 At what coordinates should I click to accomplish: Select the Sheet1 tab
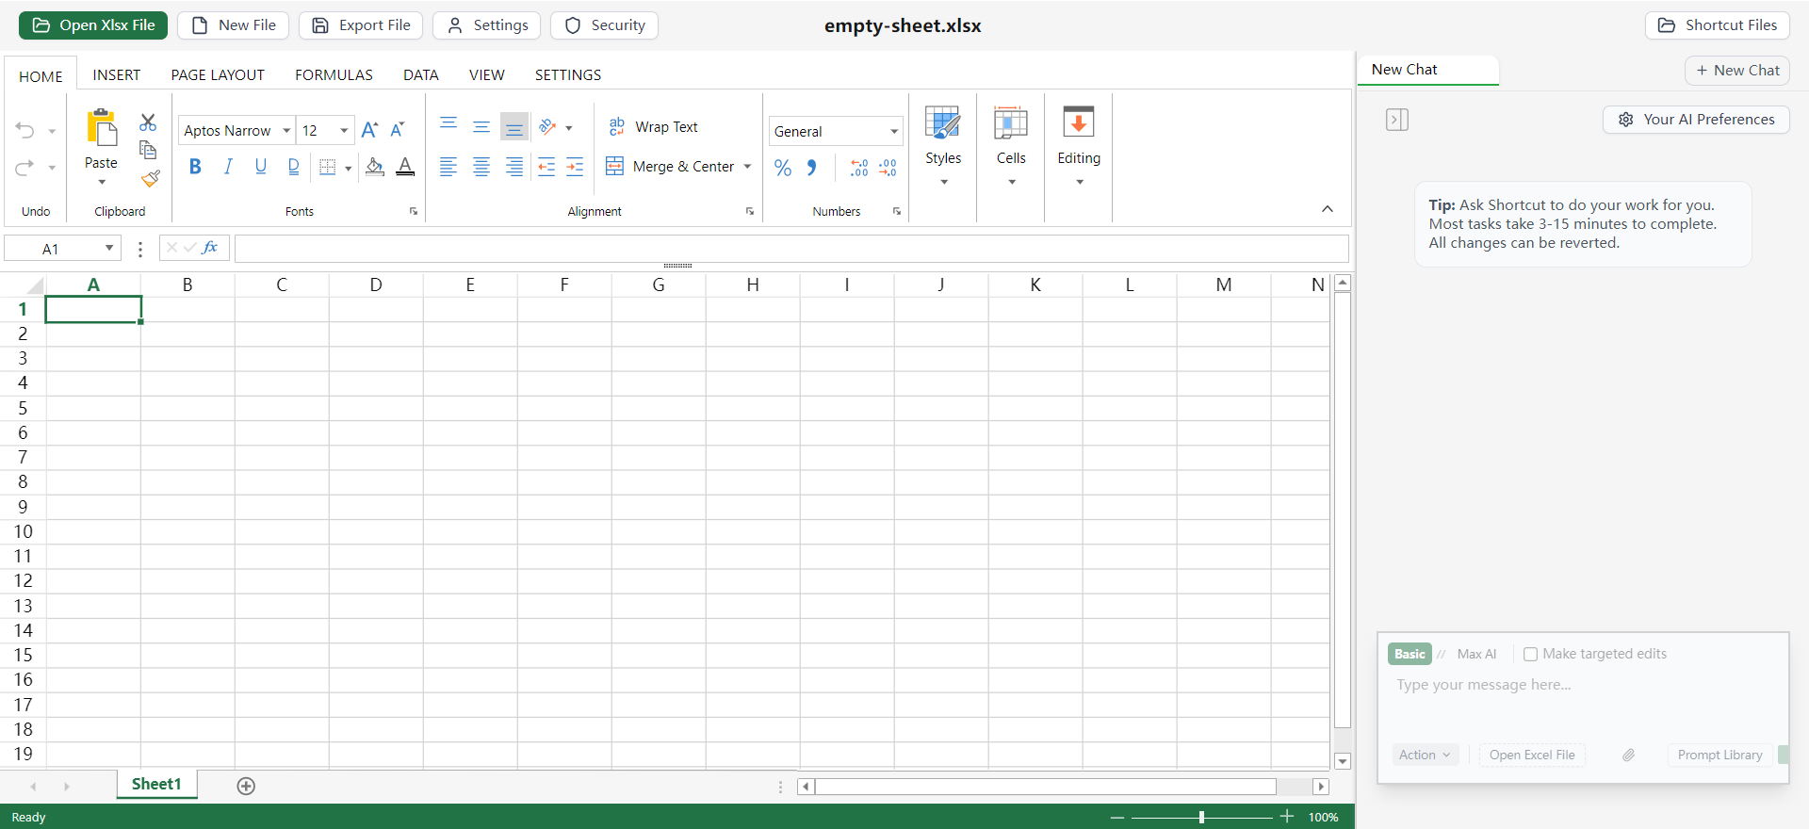pyautogui.click(x=156, y=784)
